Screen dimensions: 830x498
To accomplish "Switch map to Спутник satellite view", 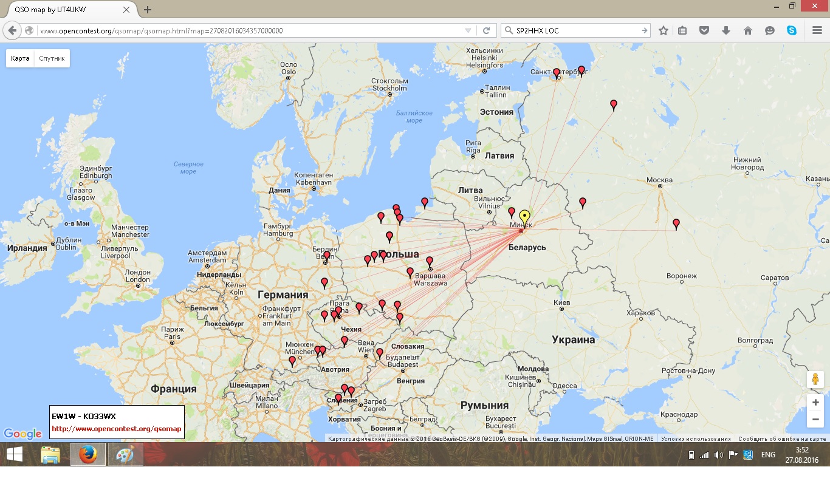I will 52,58.
